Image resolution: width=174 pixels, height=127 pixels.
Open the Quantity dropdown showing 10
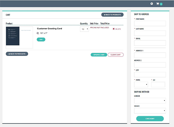point(84,29)
